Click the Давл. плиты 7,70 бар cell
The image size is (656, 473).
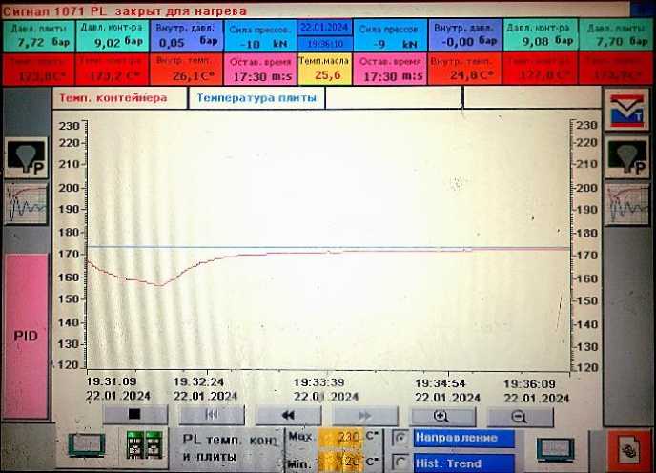[615, 35]
